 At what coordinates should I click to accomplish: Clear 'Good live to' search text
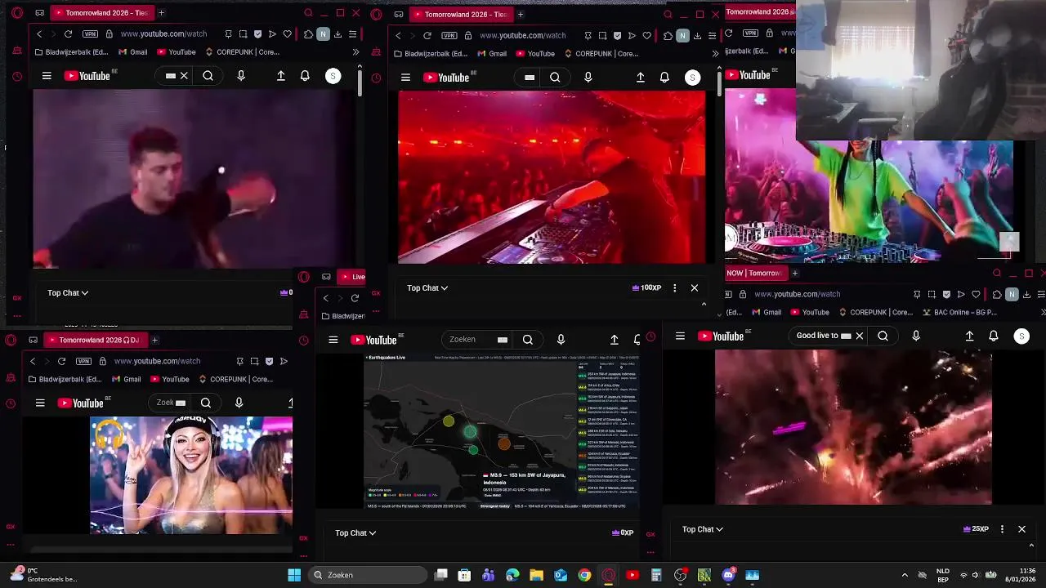(x=860, y=336)
